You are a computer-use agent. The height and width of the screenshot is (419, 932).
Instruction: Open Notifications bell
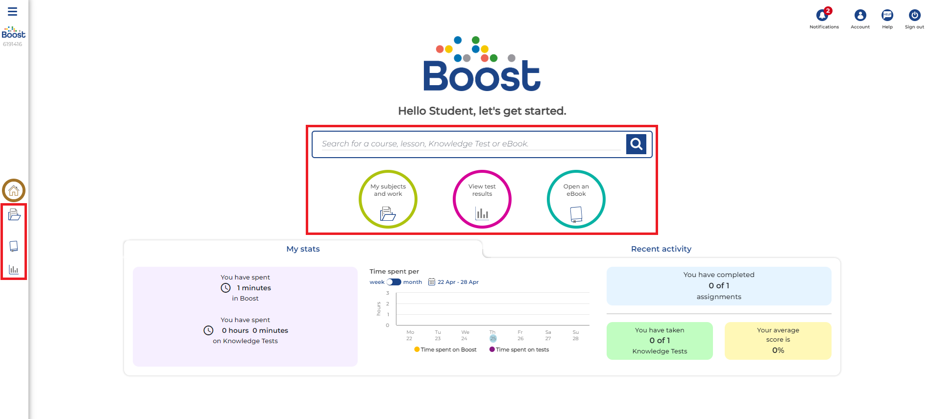point(823,16)
